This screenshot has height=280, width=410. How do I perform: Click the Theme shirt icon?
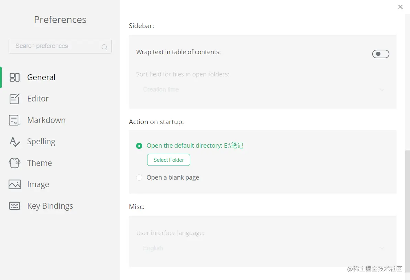coord(14,163)
